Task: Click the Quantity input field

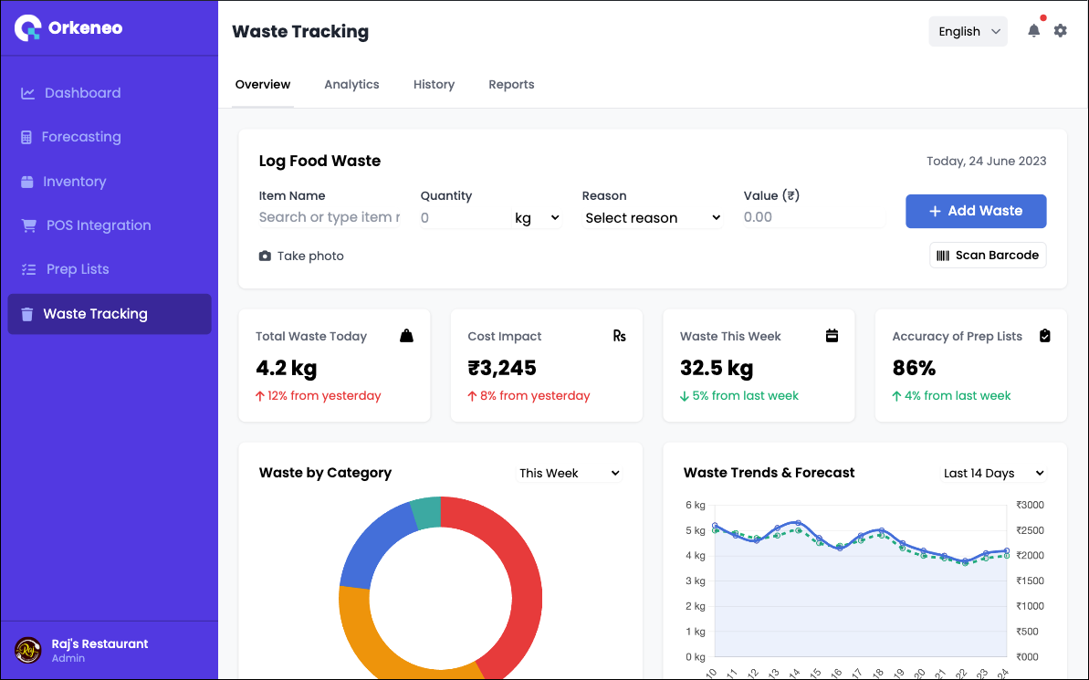Action: click(465, 218)
